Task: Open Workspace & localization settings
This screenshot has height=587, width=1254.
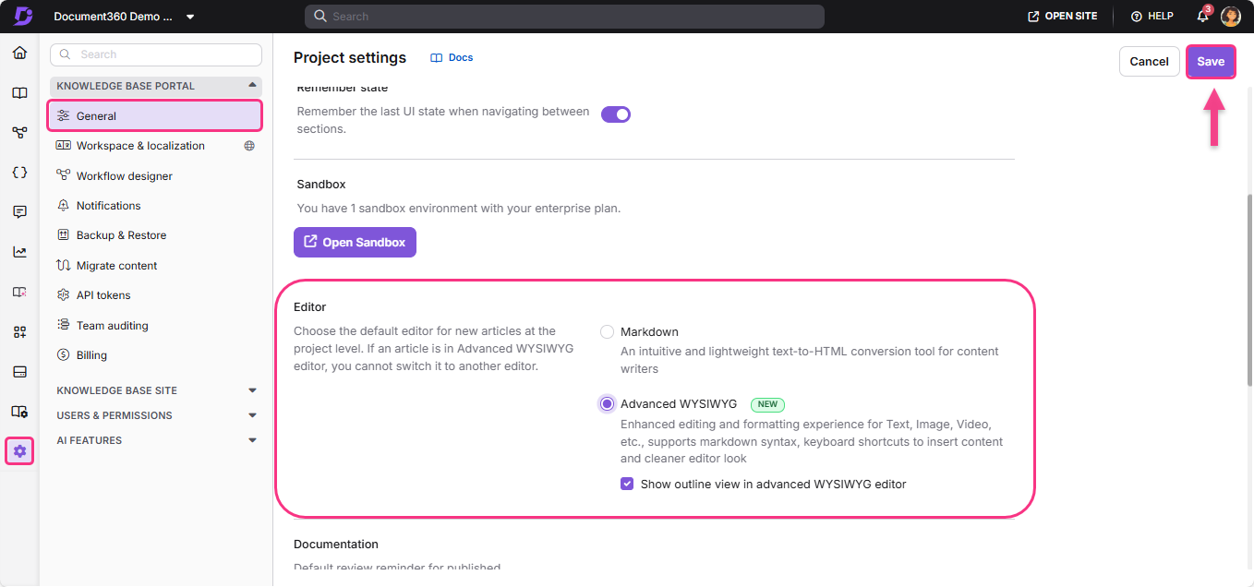Action: pos(140,145)
